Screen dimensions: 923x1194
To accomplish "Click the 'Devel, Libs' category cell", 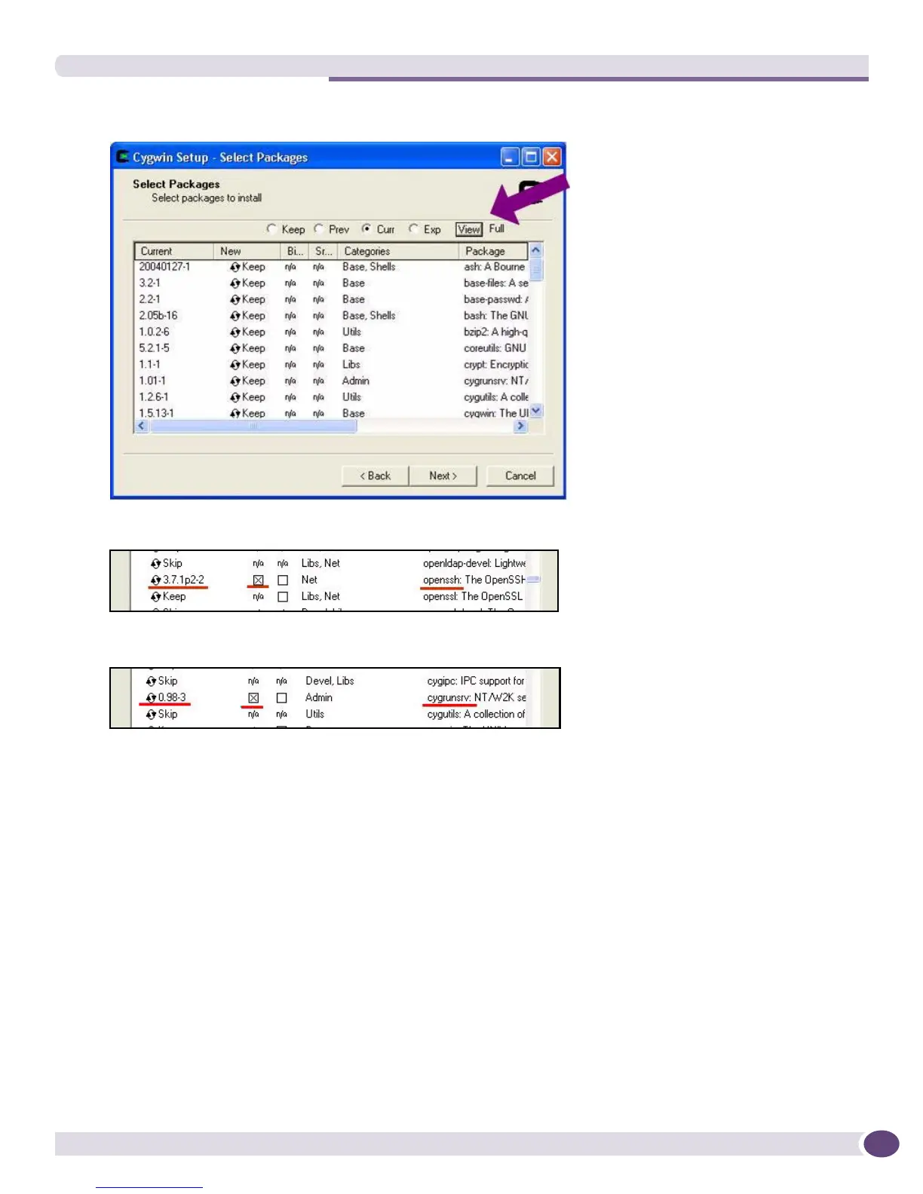I will tap(330, 681).
